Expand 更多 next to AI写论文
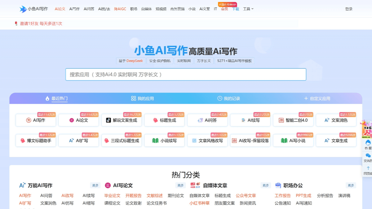The image size is (372, 209). [180, 185]
